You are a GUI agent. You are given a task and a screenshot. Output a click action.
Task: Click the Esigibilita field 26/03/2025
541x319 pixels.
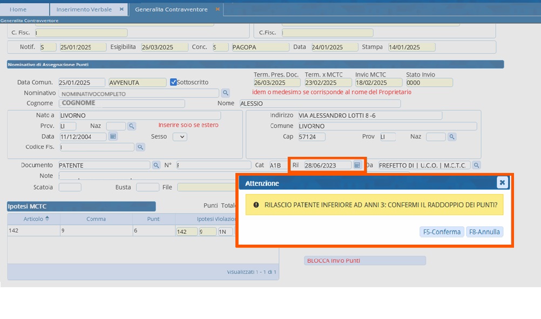[x=165, y=47]
